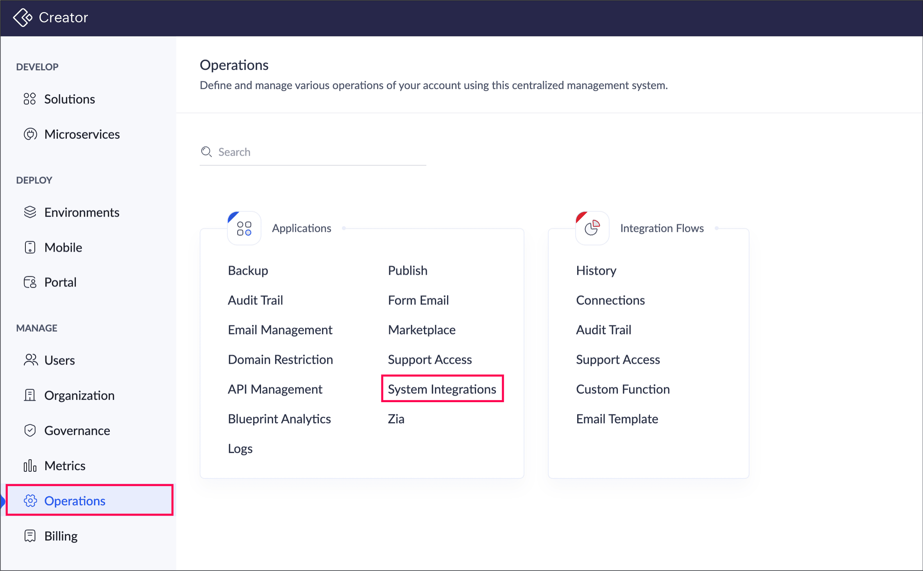
Task: Open Users in the Manage section
Action: tap(59, 360)
